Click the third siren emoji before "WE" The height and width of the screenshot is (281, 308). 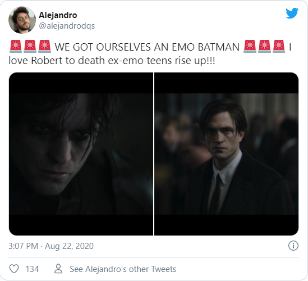44,46
